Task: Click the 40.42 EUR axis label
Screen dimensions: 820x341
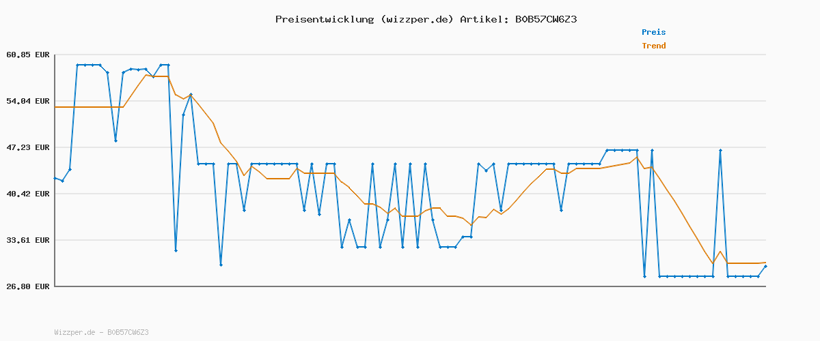Action: click(x=27, y=194)
